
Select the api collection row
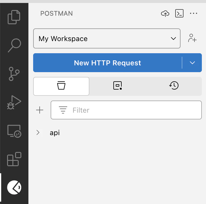pos(118,132)
